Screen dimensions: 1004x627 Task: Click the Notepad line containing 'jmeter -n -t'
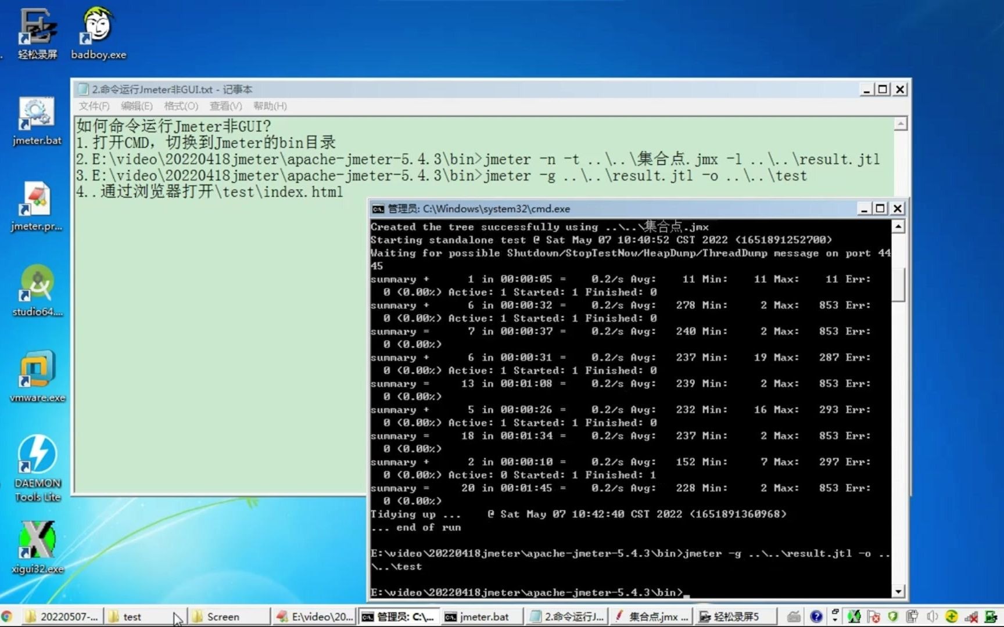[478, 159]
